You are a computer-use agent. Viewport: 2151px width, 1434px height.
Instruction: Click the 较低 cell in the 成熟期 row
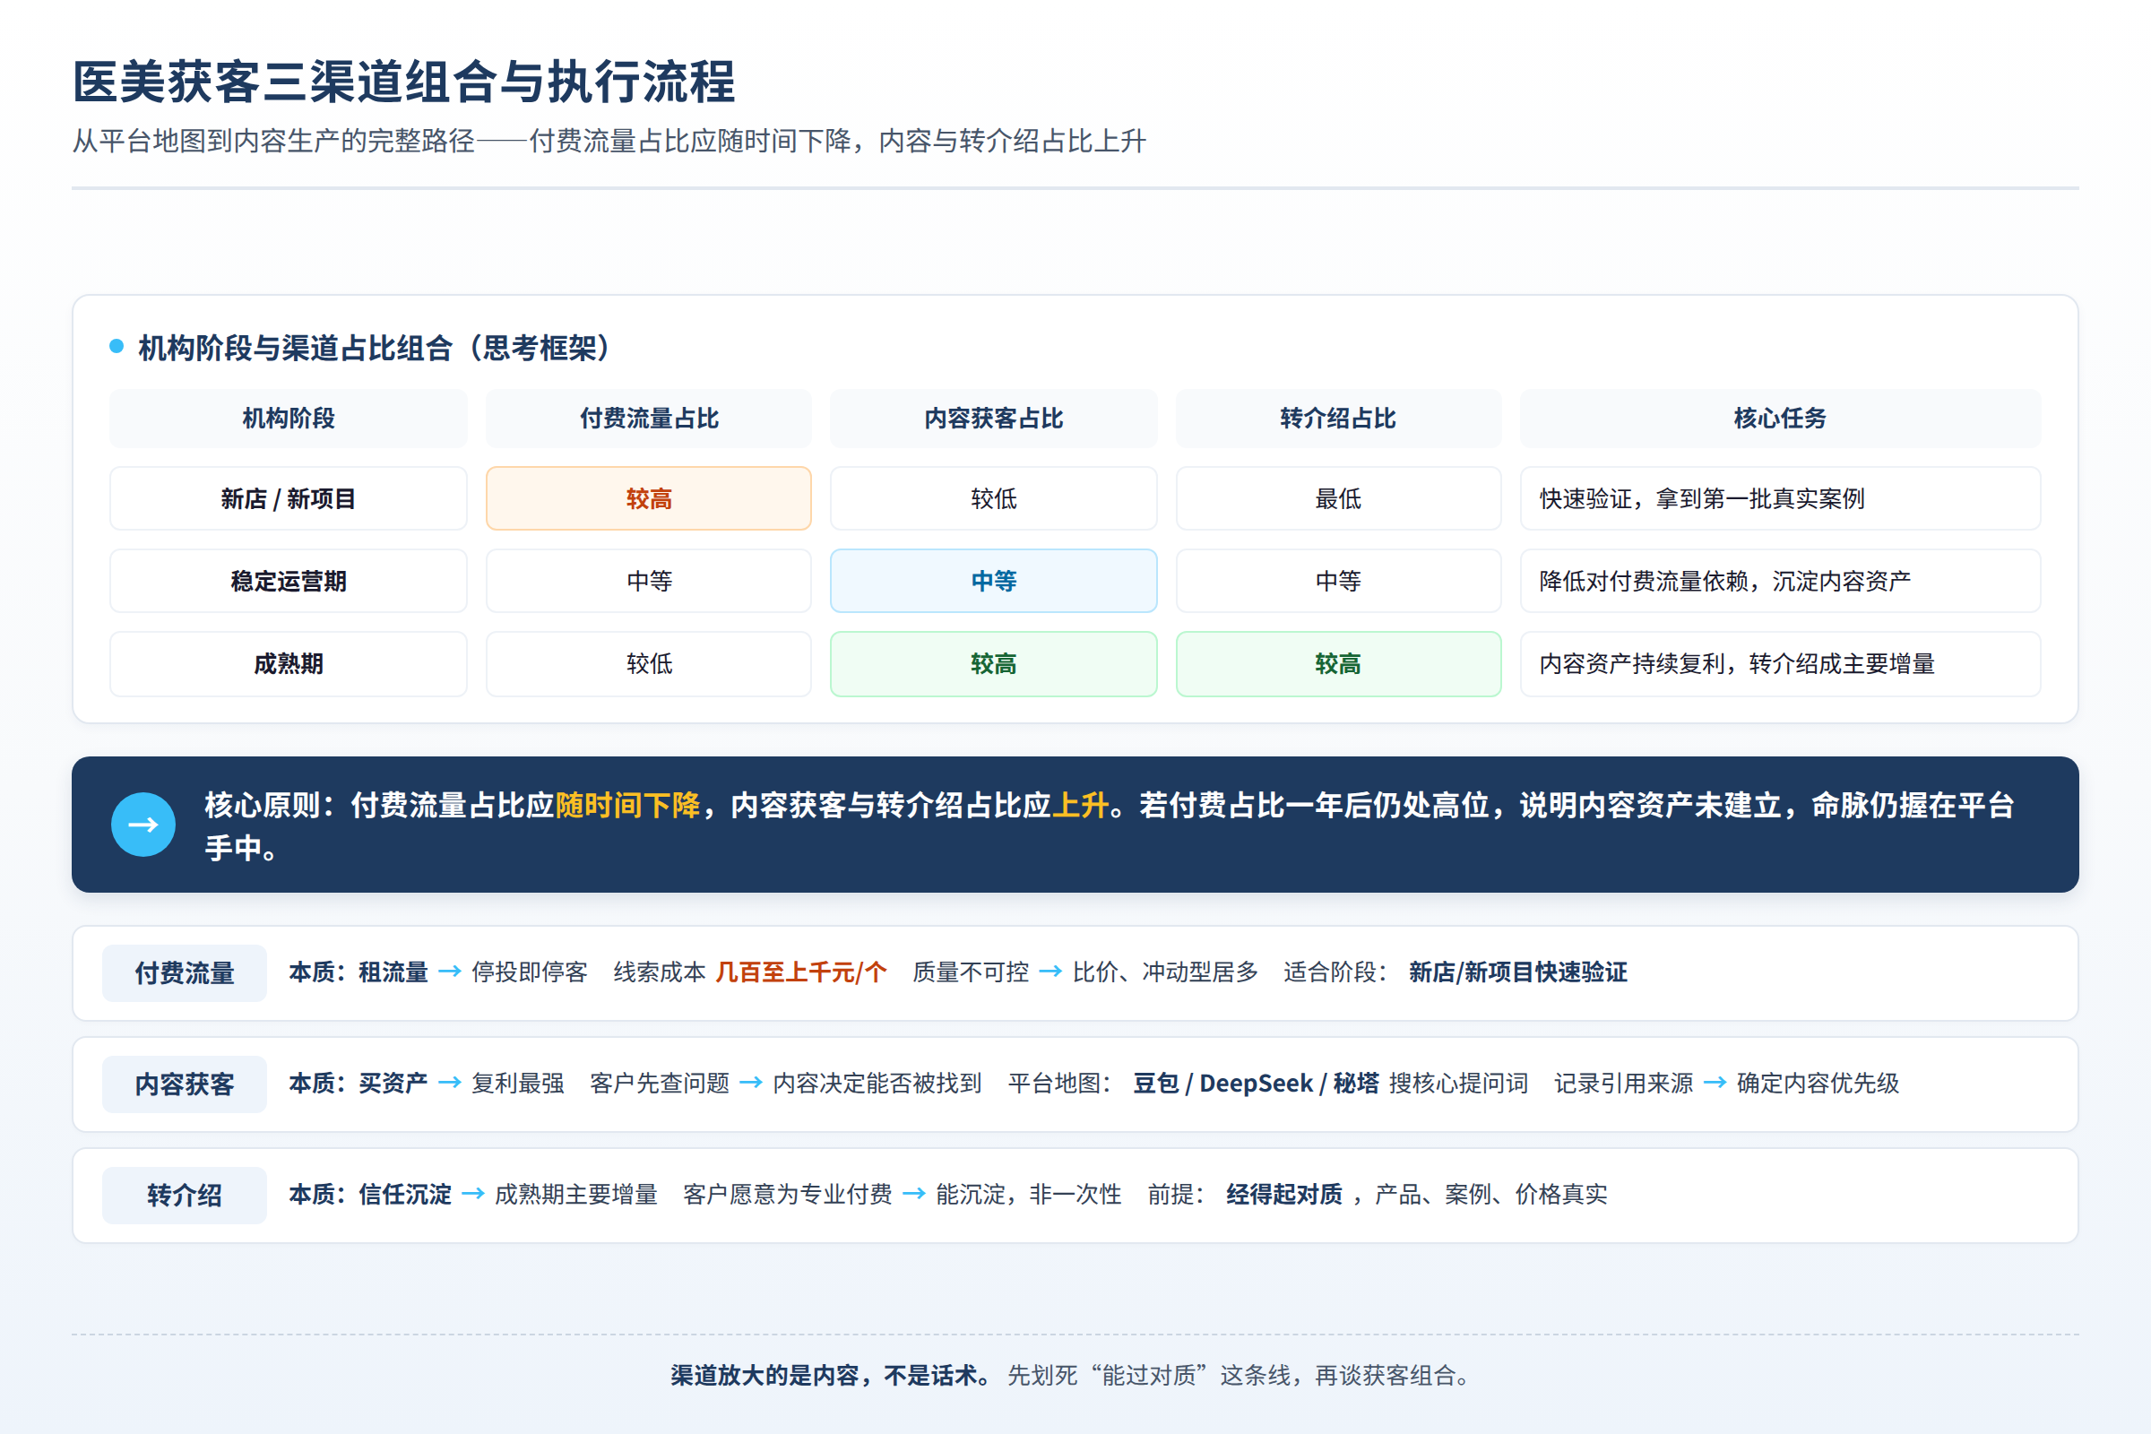(x=648, y=664)
